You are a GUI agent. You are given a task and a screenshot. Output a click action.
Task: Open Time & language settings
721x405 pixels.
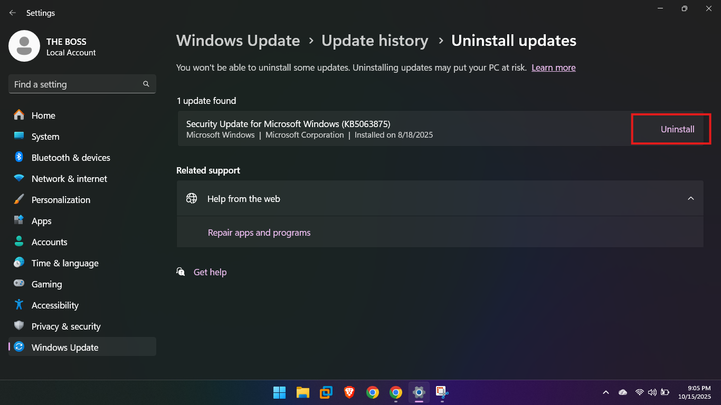(65, 263)
